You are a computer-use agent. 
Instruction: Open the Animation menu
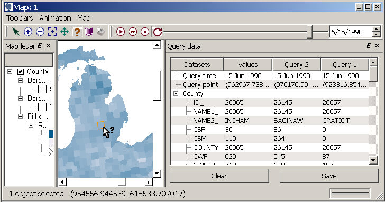[55, 18]
